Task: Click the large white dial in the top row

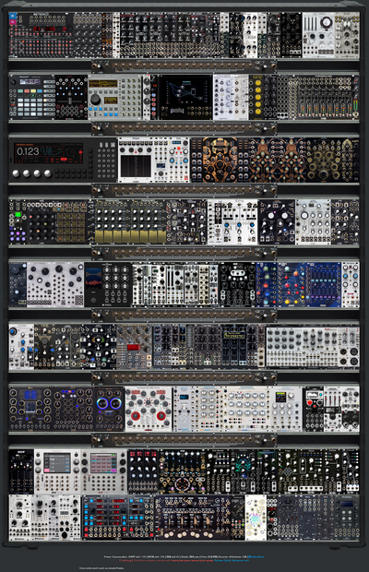Action: 326,23
